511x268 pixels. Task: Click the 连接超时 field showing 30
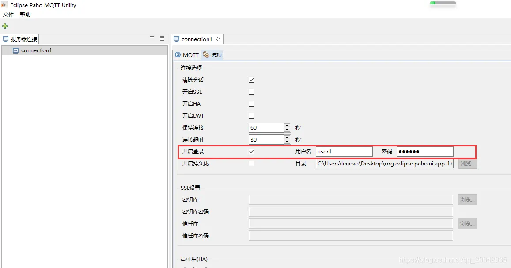(266, 140)
